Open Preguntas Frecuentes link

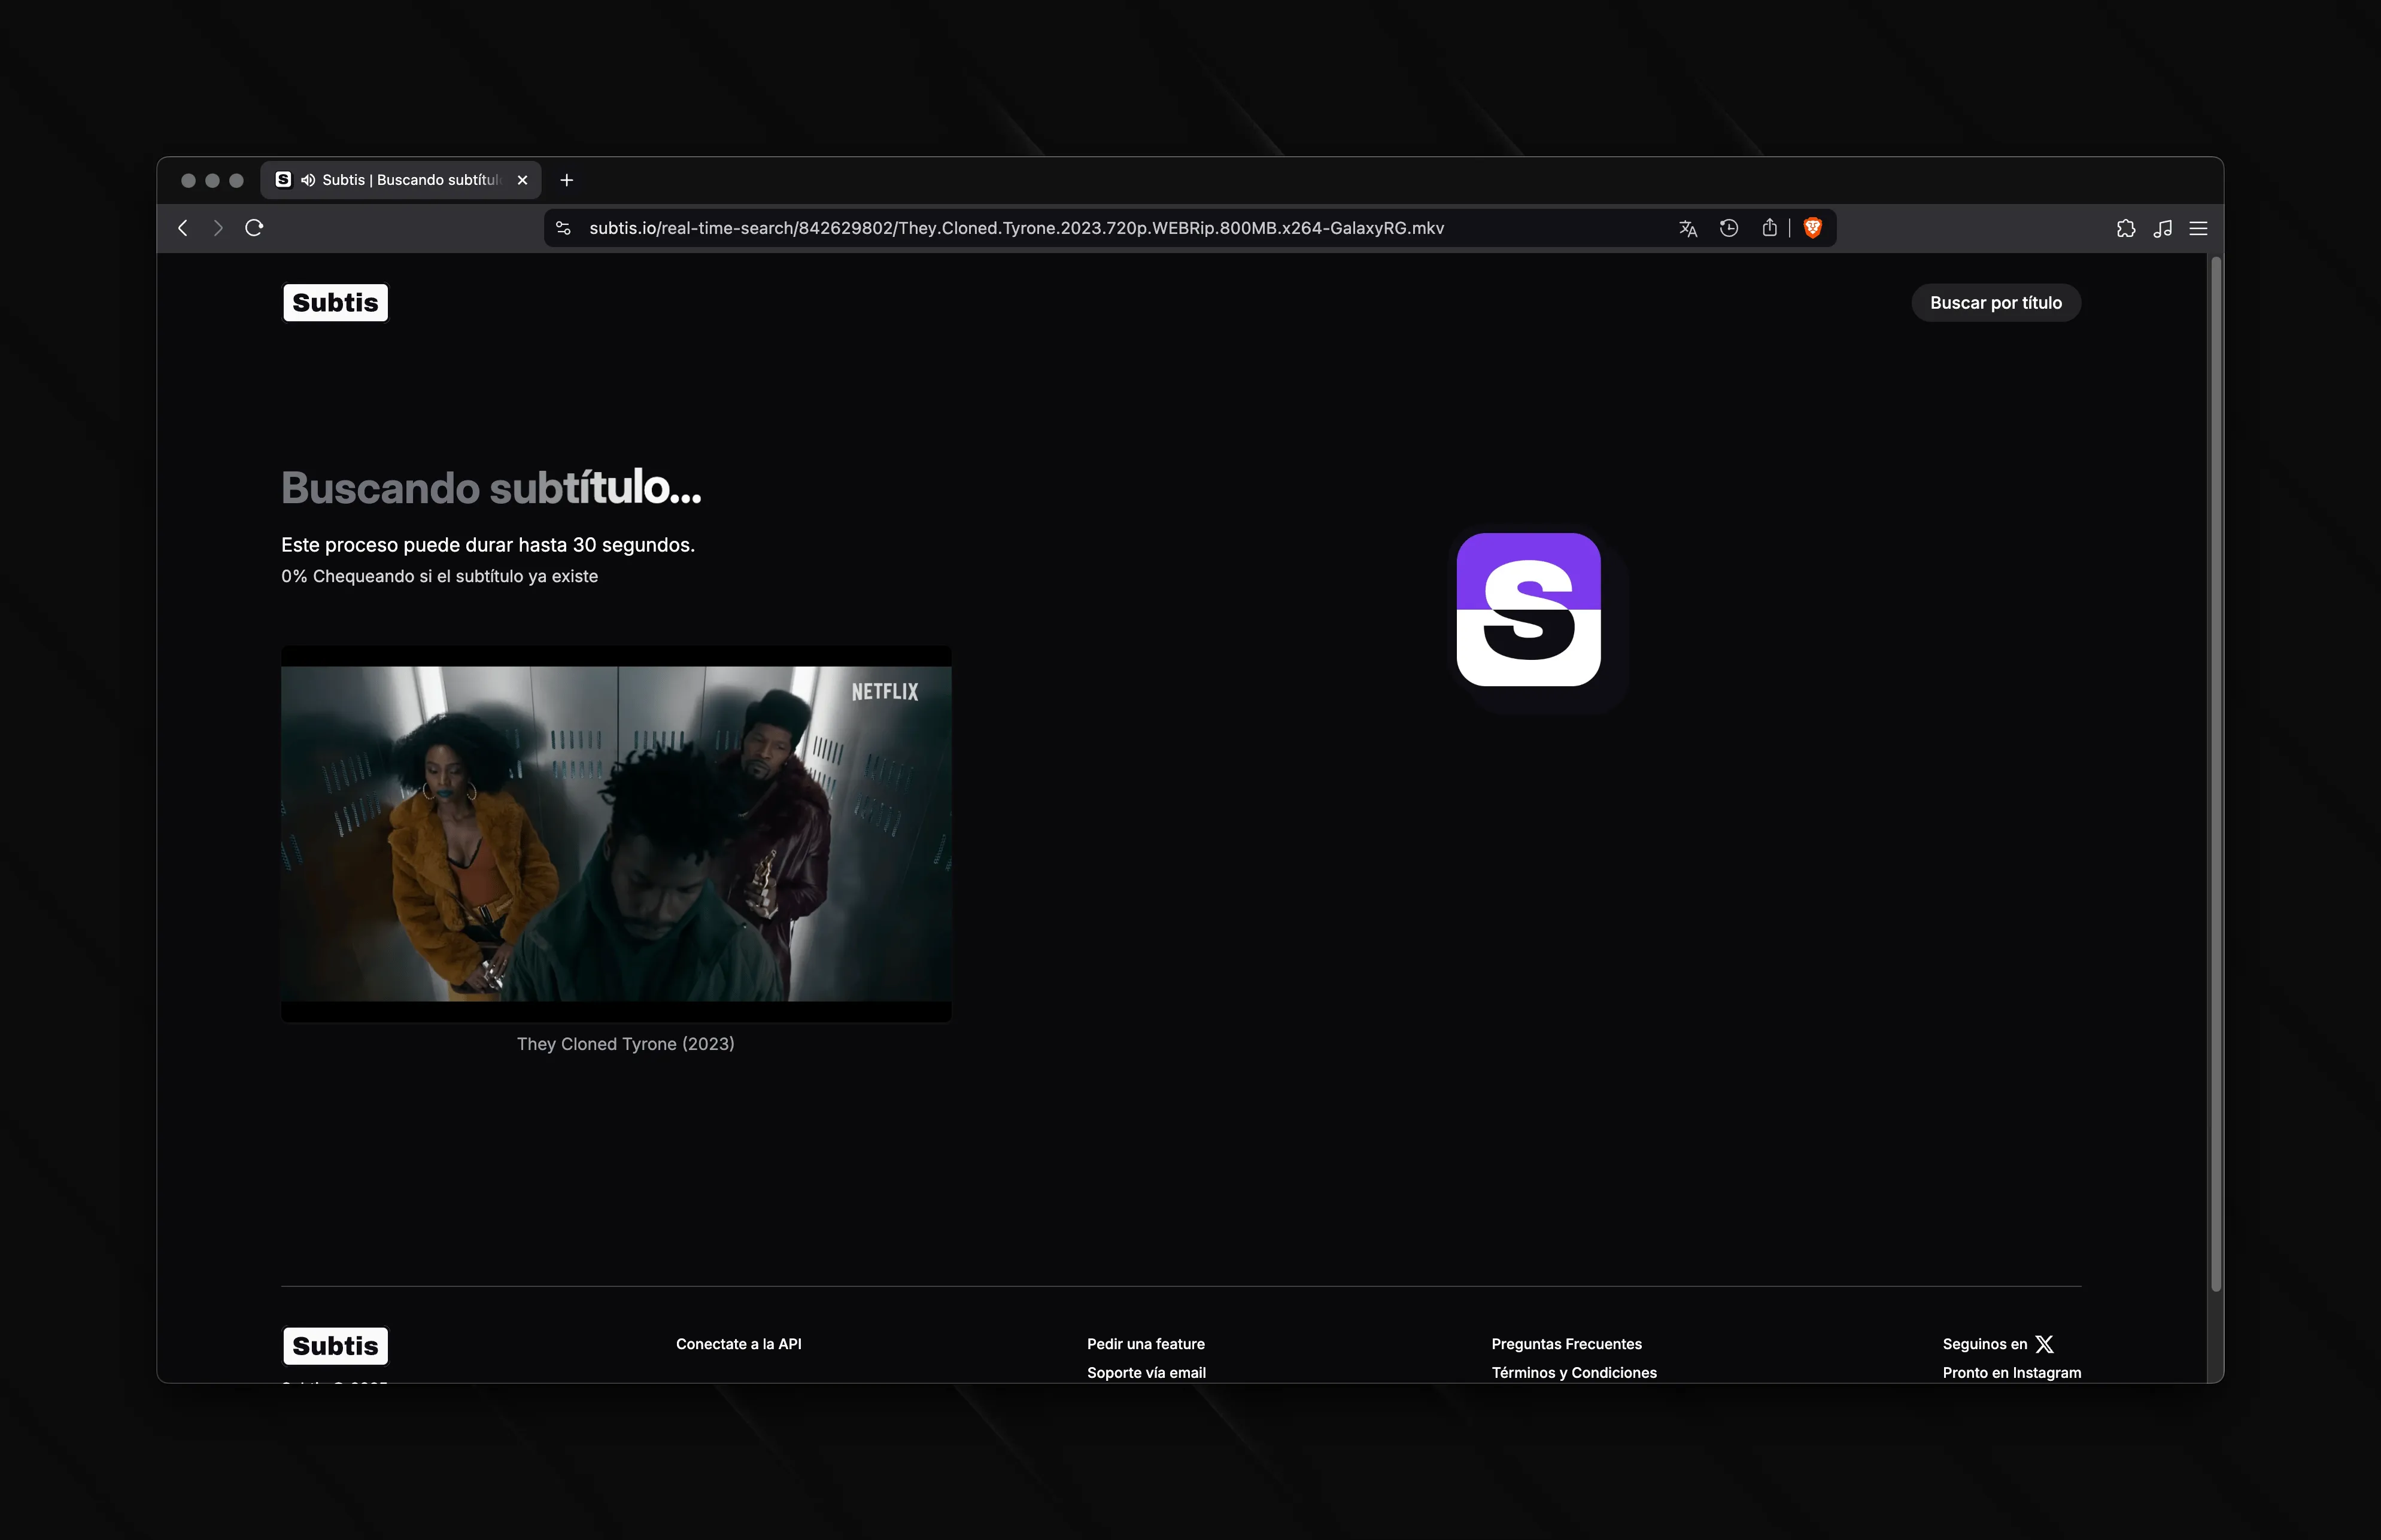pyautogui.click(x=1566, y=1344)
